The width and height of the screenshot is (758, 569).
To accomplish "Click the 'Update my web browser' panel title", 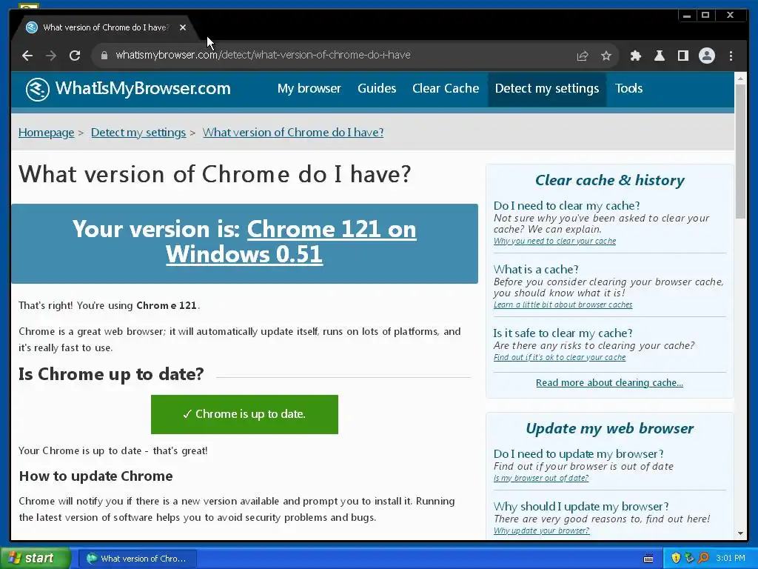I will [x=610, y=429].
